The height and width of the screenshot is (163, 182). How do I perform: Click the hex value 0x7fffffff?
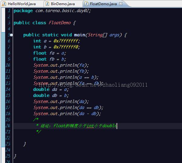click(66, 41)
